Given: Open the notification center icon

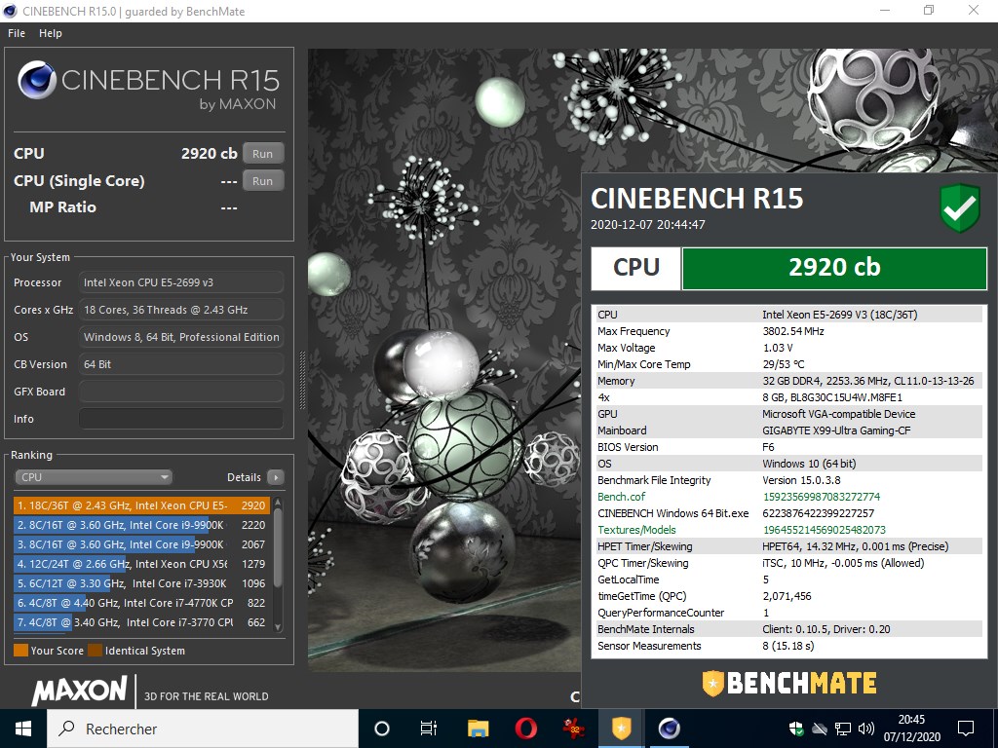Looking at the screenshot, I should [x=966, y=729].
